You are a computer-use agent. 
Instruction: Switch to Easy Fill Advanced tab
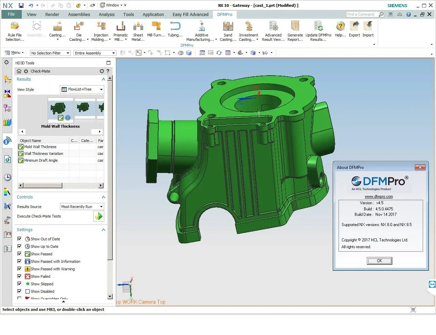coord(190,14)
